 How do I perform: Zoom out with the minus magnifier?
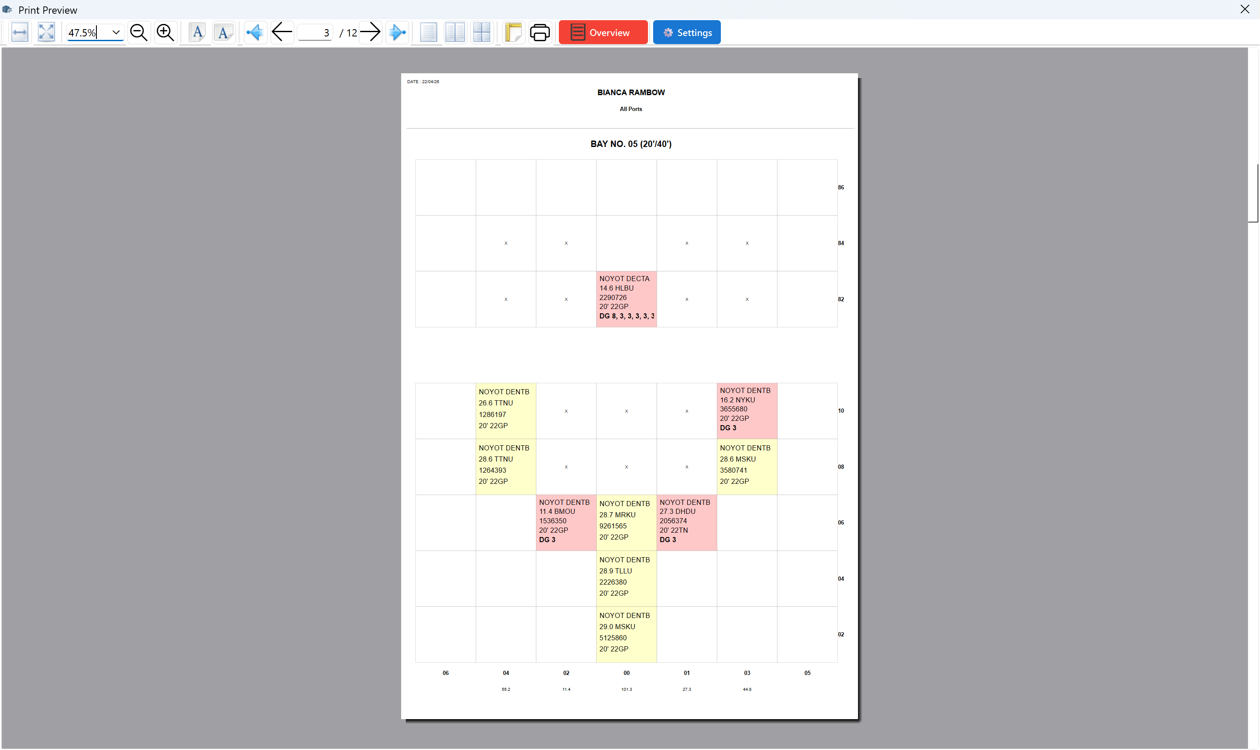click(138, 32)
